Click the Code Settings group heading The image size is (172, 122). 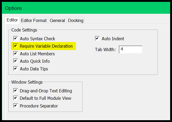click(x=24, y=30)
